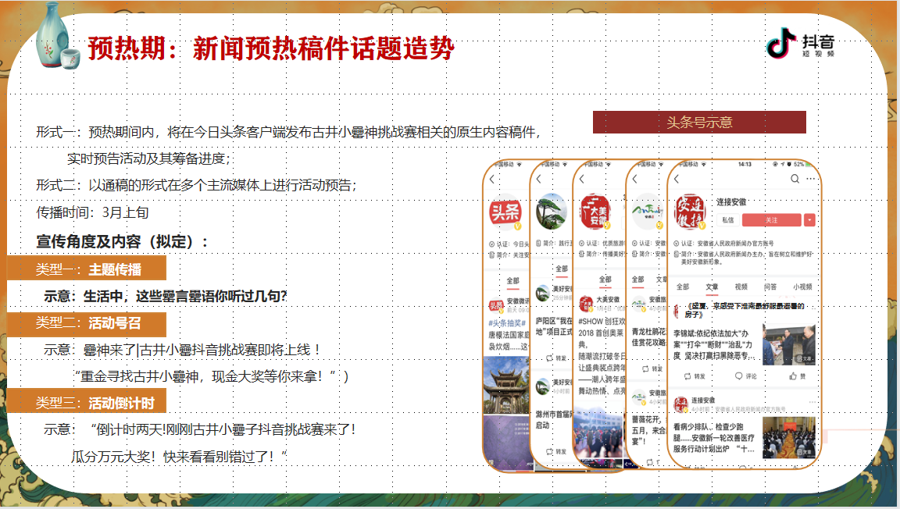The image size is (900, 509).
Task: Go back using the arrow on 连接安徽 screen
Action: [x=677, y=179]
